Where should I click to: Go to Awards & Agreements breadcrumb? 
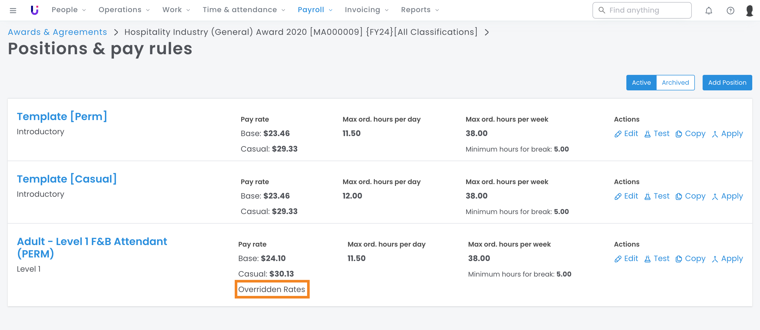[57, 32]
